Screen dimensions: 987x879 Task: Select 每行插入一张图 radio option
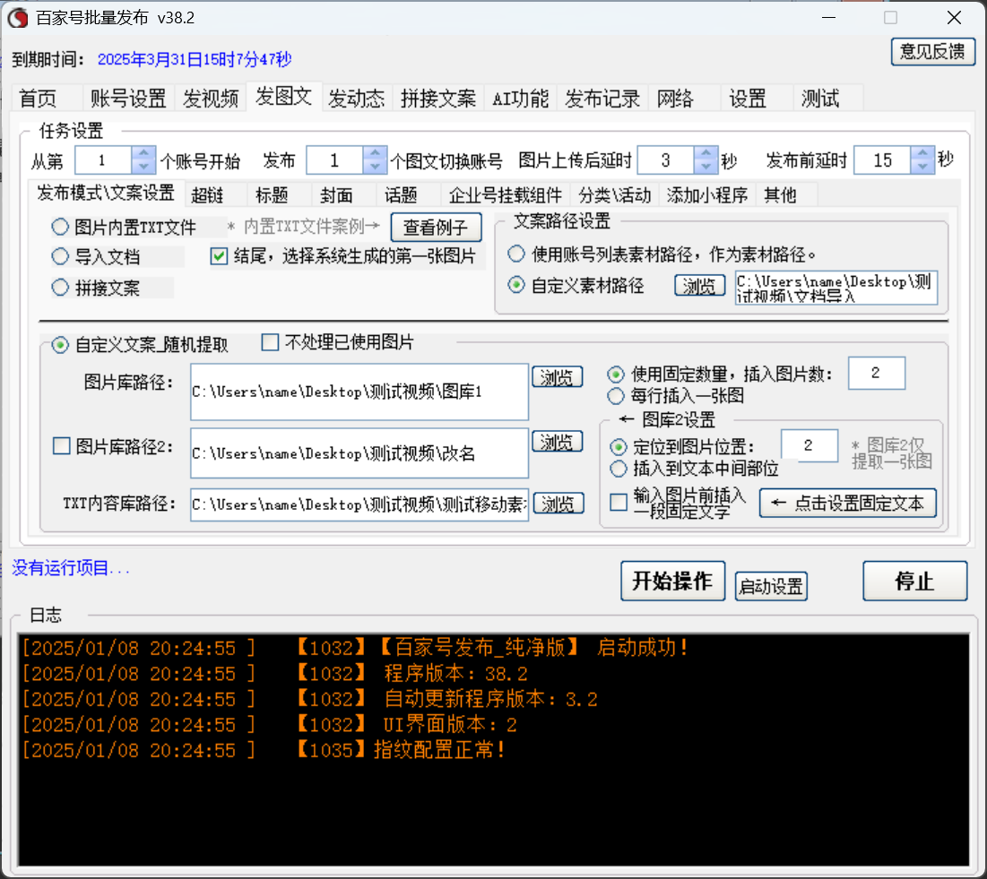click(616, 396)
